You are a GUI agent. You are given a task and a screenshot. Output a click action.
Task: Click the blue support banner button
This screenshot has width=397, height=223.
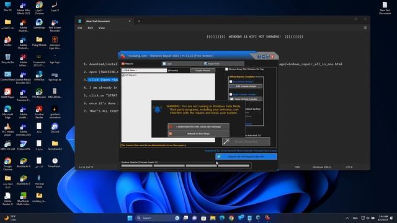tap(246, 157)
